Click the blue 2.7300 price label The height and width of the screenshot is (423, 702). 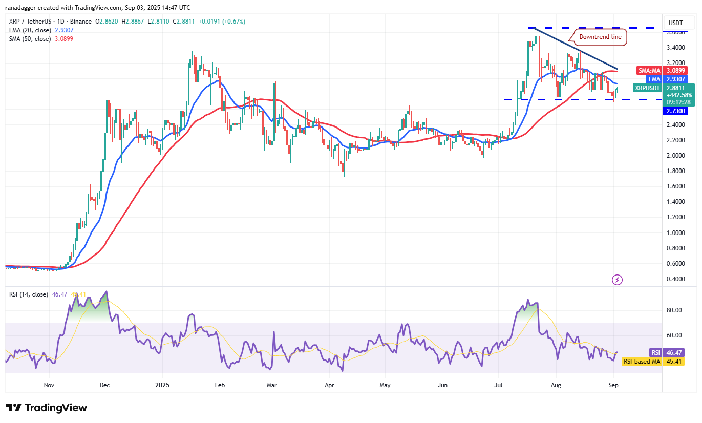coord(675,111)
